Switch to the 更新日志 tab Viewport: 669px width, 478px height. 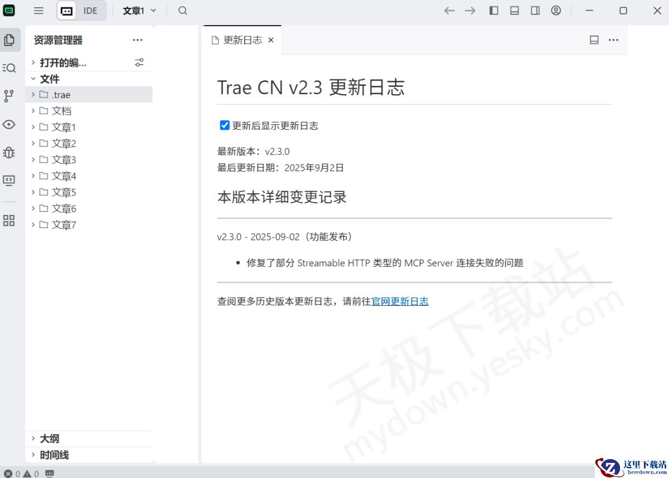(x=241, y=40)
